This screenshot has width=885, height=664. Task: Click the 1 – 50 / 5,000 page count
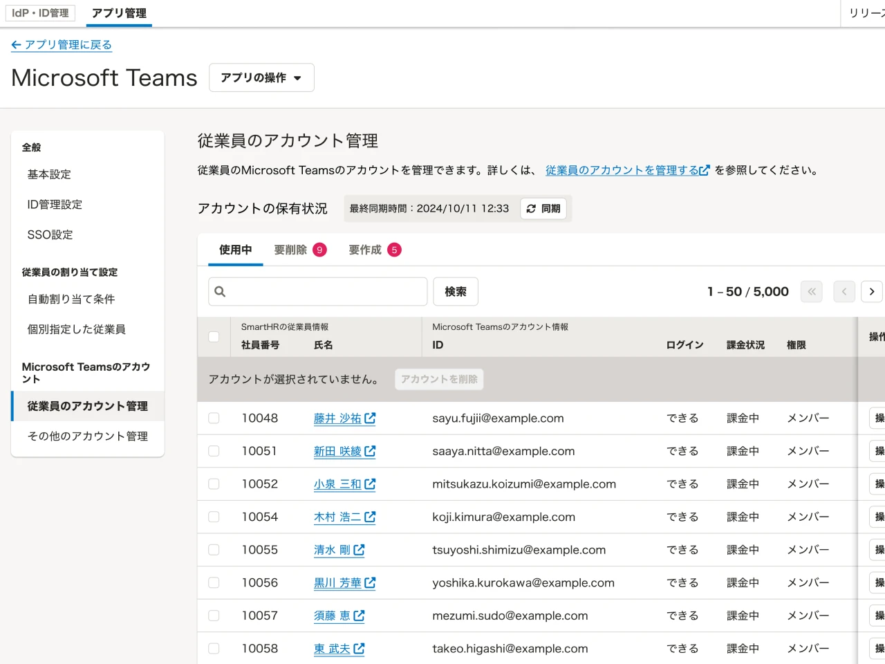[x=748, y=292]
